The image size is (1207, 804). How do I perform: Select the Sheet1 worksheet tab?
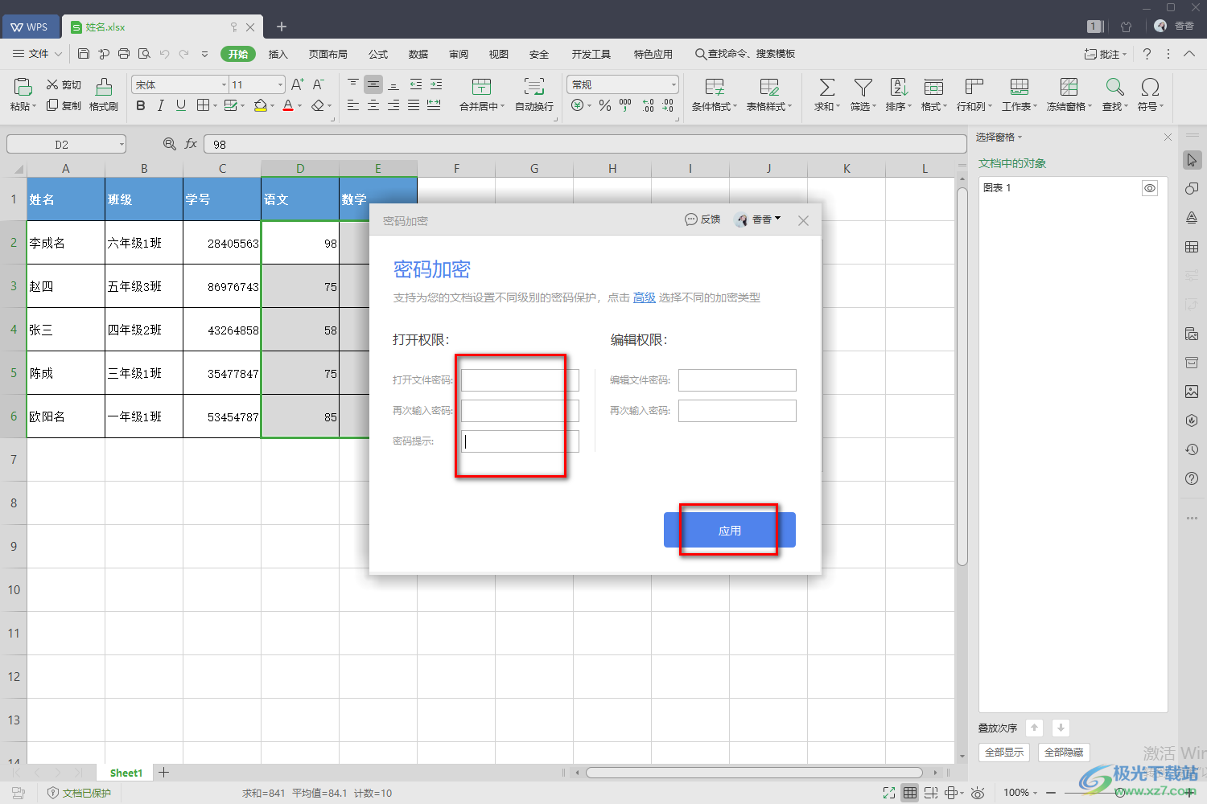pos(126,773)
